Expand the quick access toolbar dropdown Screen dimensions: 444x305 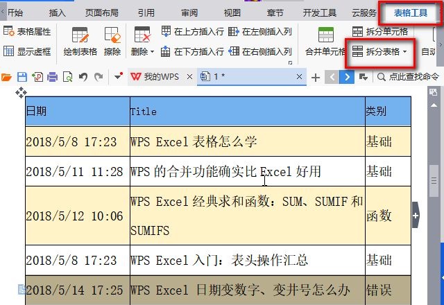click(x=119, y=76)
